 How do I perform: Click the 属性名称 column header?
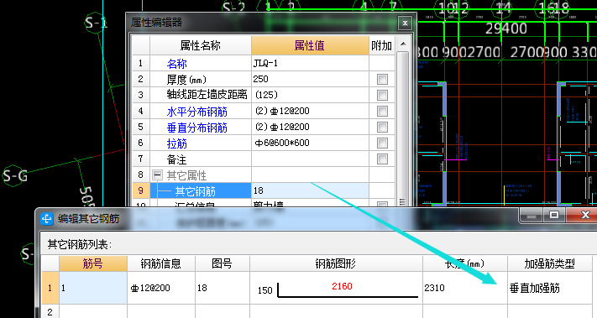[x=201, y=45]
